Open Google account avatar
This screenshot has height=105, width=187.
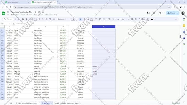[183, 13]
